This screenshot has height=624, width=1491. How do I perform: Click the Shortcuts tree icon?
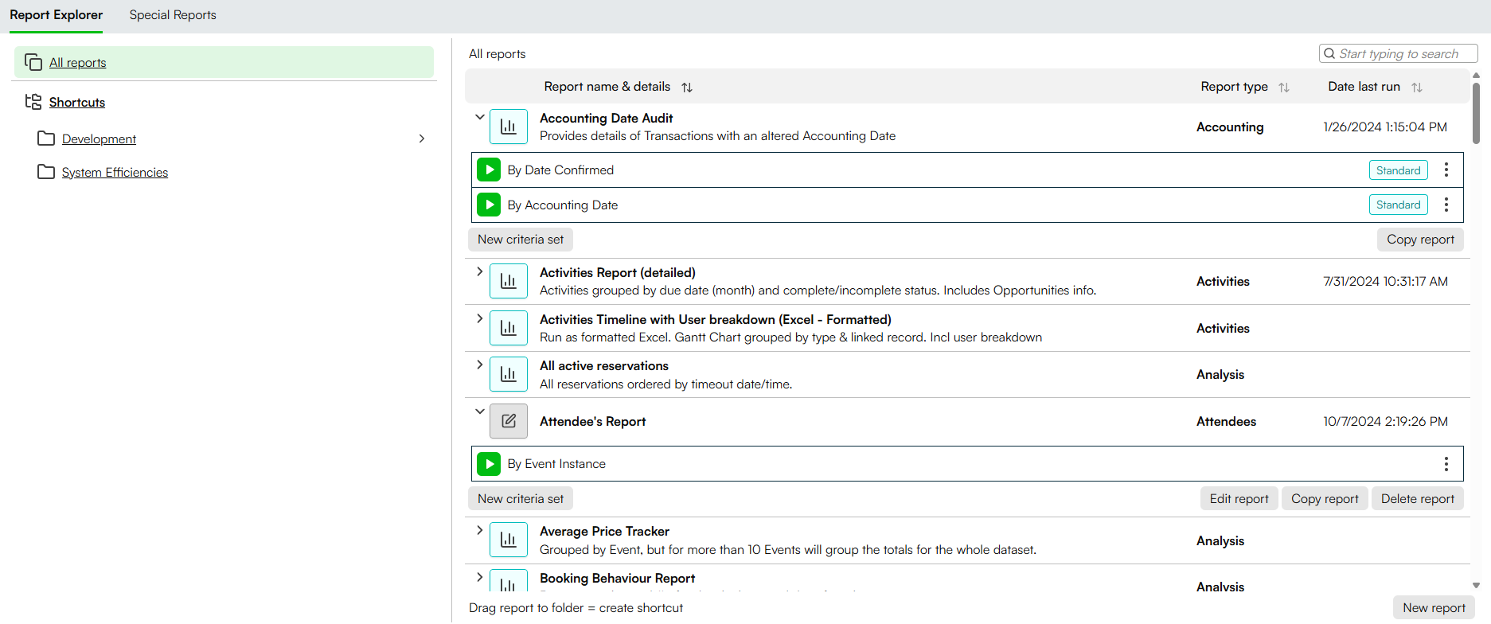pyautogui.click(x=33, y=102)
